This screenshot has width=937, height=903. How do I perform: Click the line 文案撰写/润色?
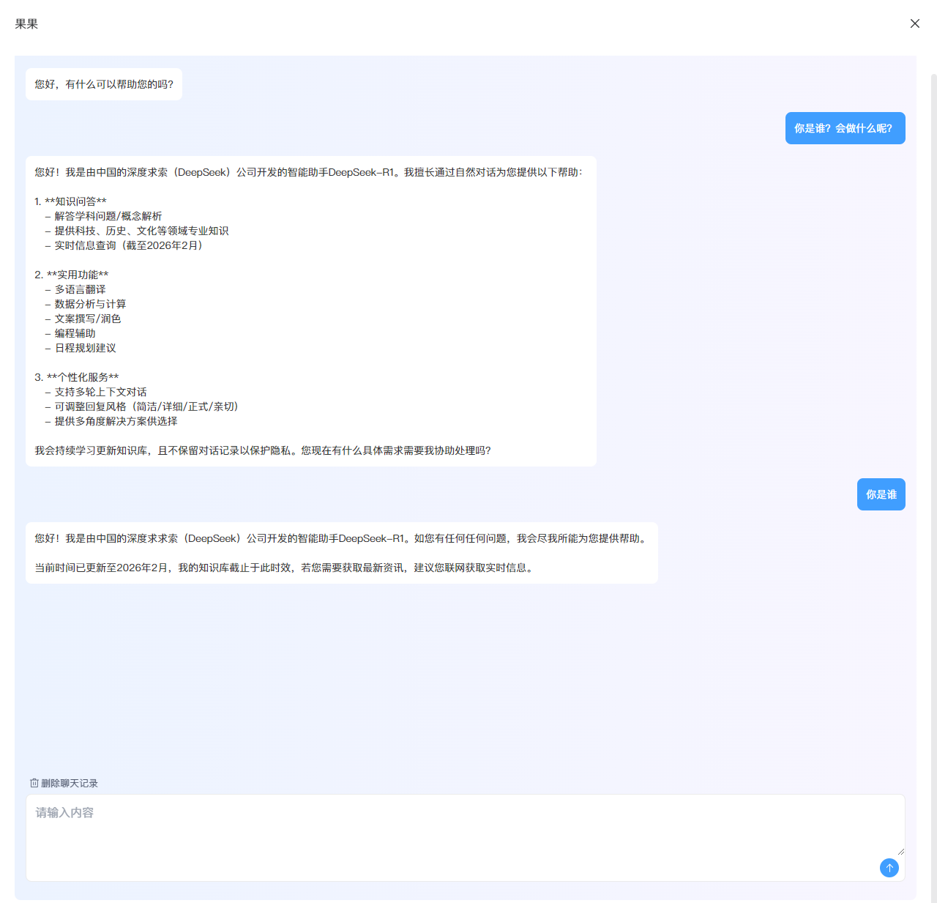click(83, 319)
